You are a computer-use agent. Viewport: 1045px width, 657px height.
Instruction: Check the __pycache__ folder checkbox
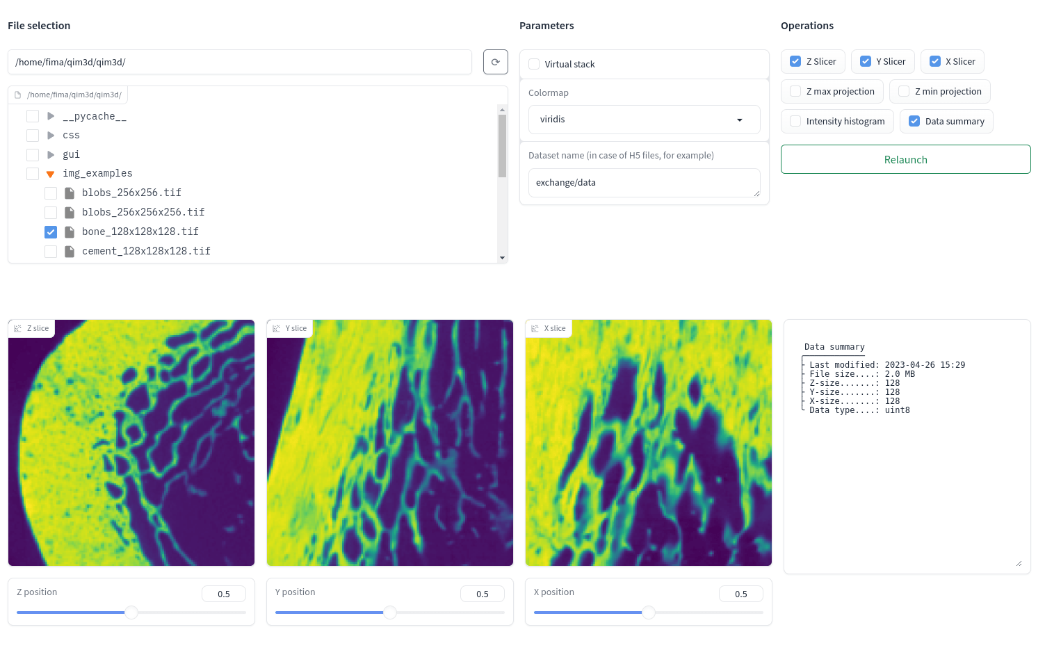(x=33, y=116)
